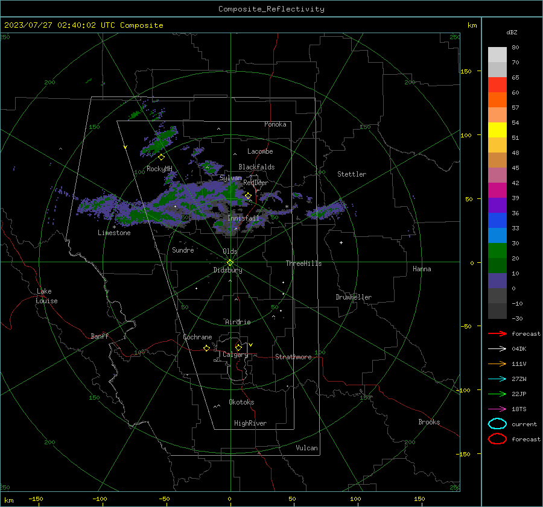The image size is (543, 507).
Task: Click the Vulcan town label
Action: pyautogui.click(x=307, y=448)
